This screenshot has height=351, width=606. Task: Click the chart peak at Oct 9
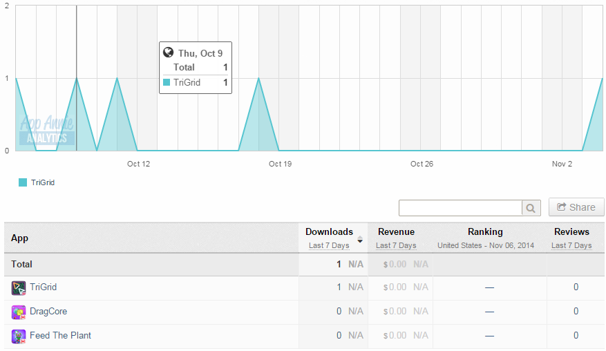pyautogui.click(x=77, y=78)
